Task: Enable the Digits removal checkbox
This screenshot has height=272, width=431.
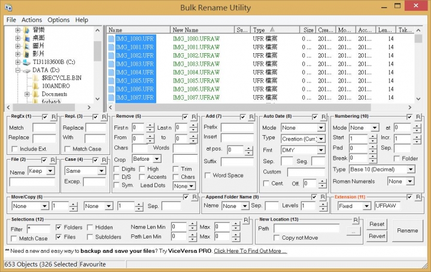Action: click(117, 169)
